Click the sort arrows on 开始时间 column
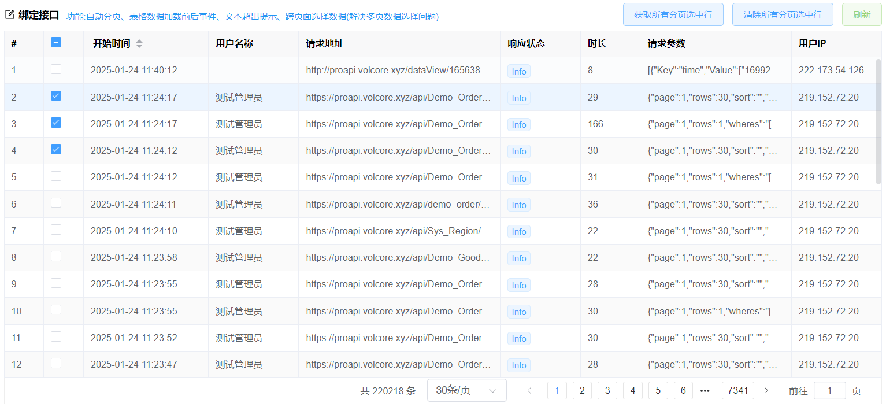886x407 pixels. pos(139,44)
